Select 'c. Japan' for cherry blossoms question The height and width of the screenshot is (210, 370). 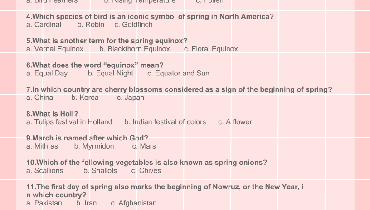[x=131, y=98]
